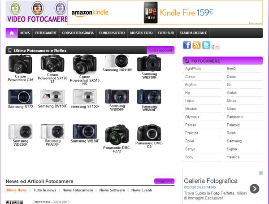Select the 'News Fotocamere' tab
The height and width of the screenshot is (204, 269).
(78, 190)
